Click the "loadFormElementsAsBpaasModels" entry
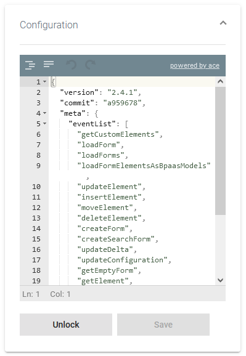 point(144,166)
